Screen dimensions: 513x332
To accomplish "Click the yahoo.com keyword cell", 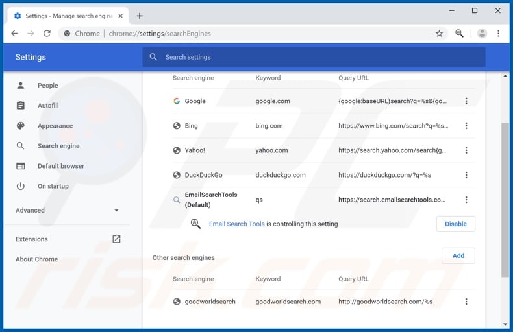I will [x=271, y=150].
